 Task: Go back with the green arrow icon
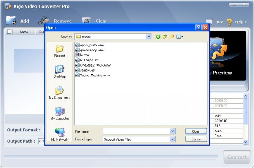point(158,37)
